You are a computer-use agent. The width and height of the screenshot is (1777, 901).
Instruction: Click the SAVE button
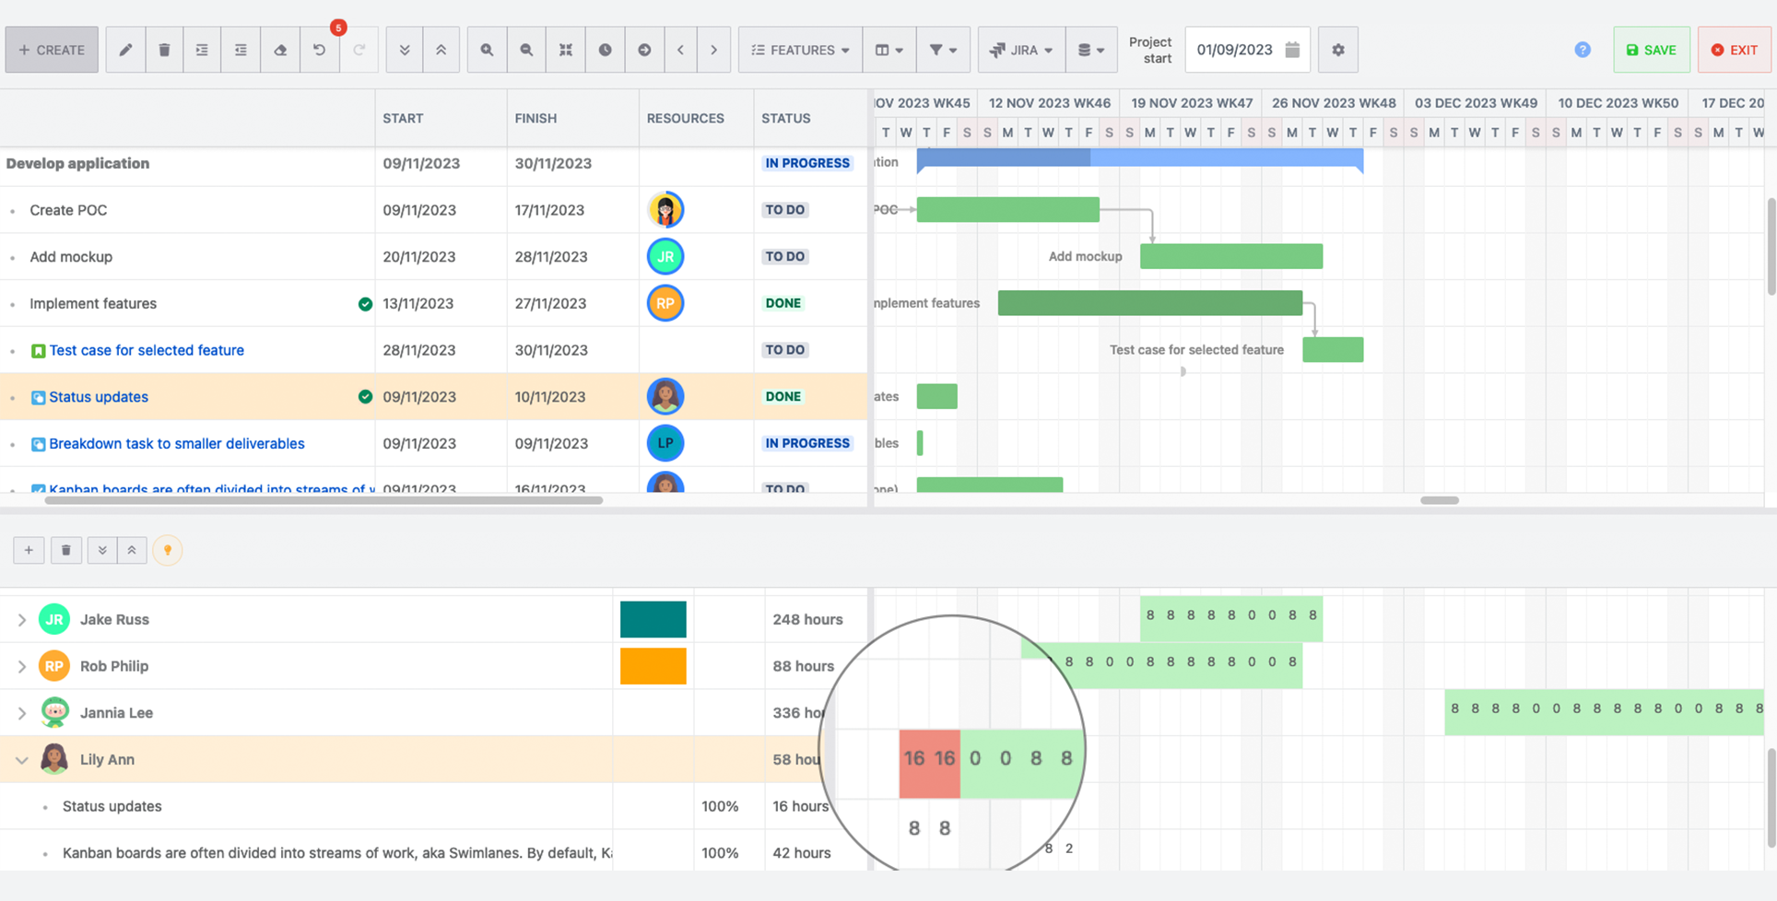(x=1651, y=50)
